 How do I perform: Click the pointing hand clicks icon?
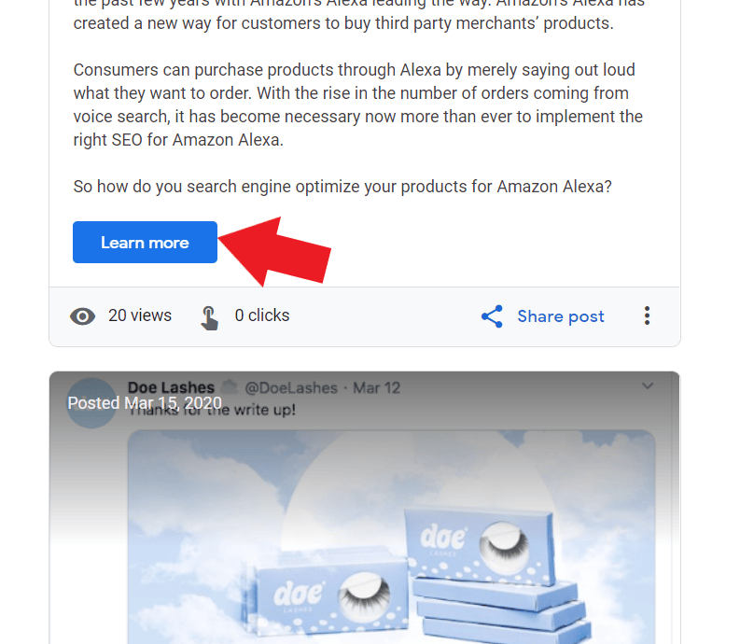point(209,317)
